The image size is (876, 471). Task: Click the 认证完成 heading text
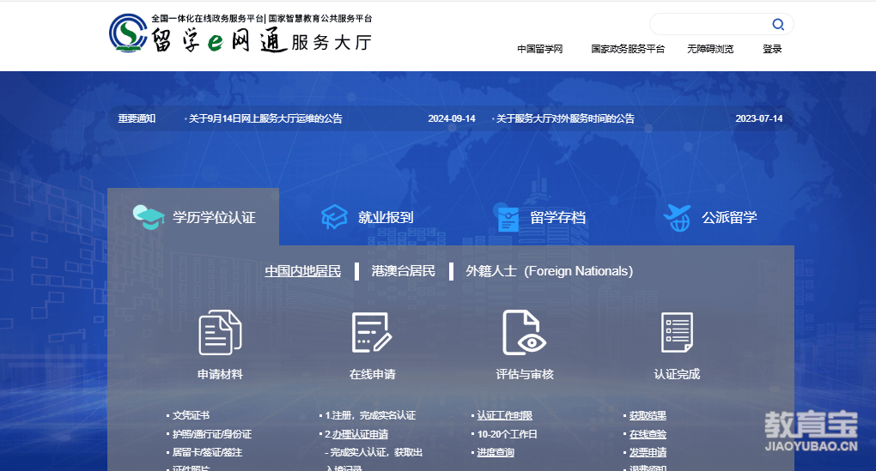click(677, 374)
